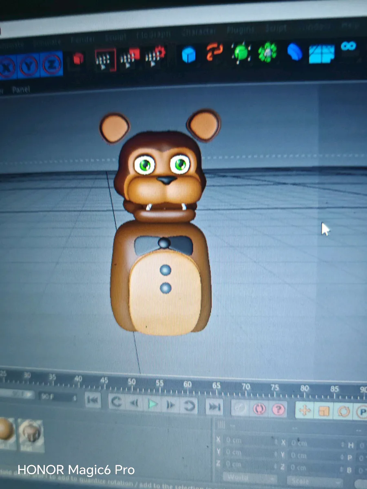Select the blue Cube primitive icon

[x=188, y=55]
